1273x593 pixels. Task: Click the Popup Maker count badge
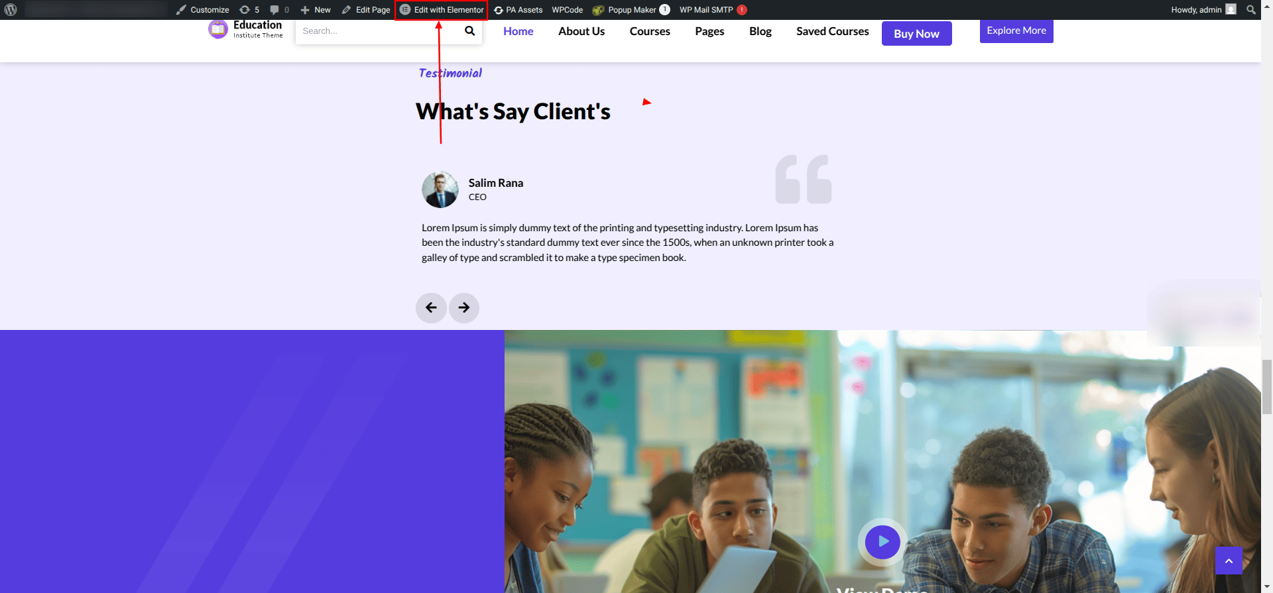pyautogui.click(x=664, y=10)
